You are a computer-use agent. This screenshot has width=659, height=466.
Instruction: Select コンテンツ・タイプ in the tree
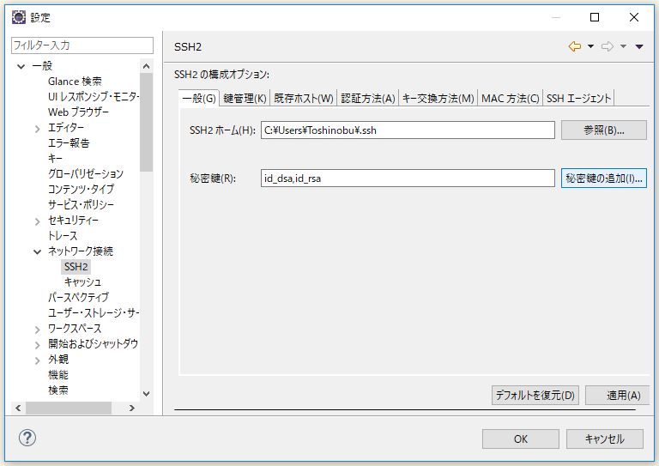(x=81, y=190)
